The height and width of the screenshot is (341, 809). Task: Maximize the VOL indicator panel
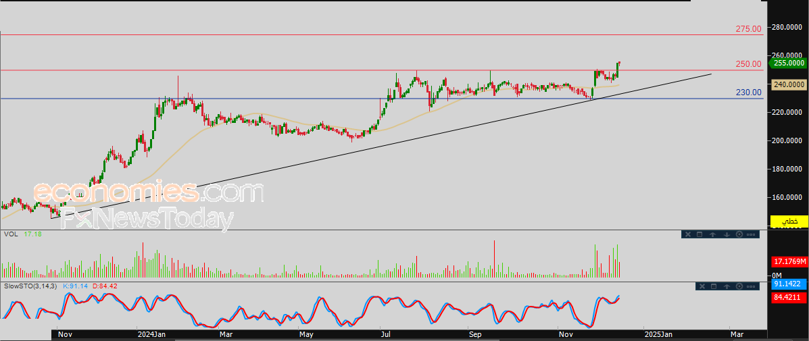pyautogui.click(x=700, y=234)
